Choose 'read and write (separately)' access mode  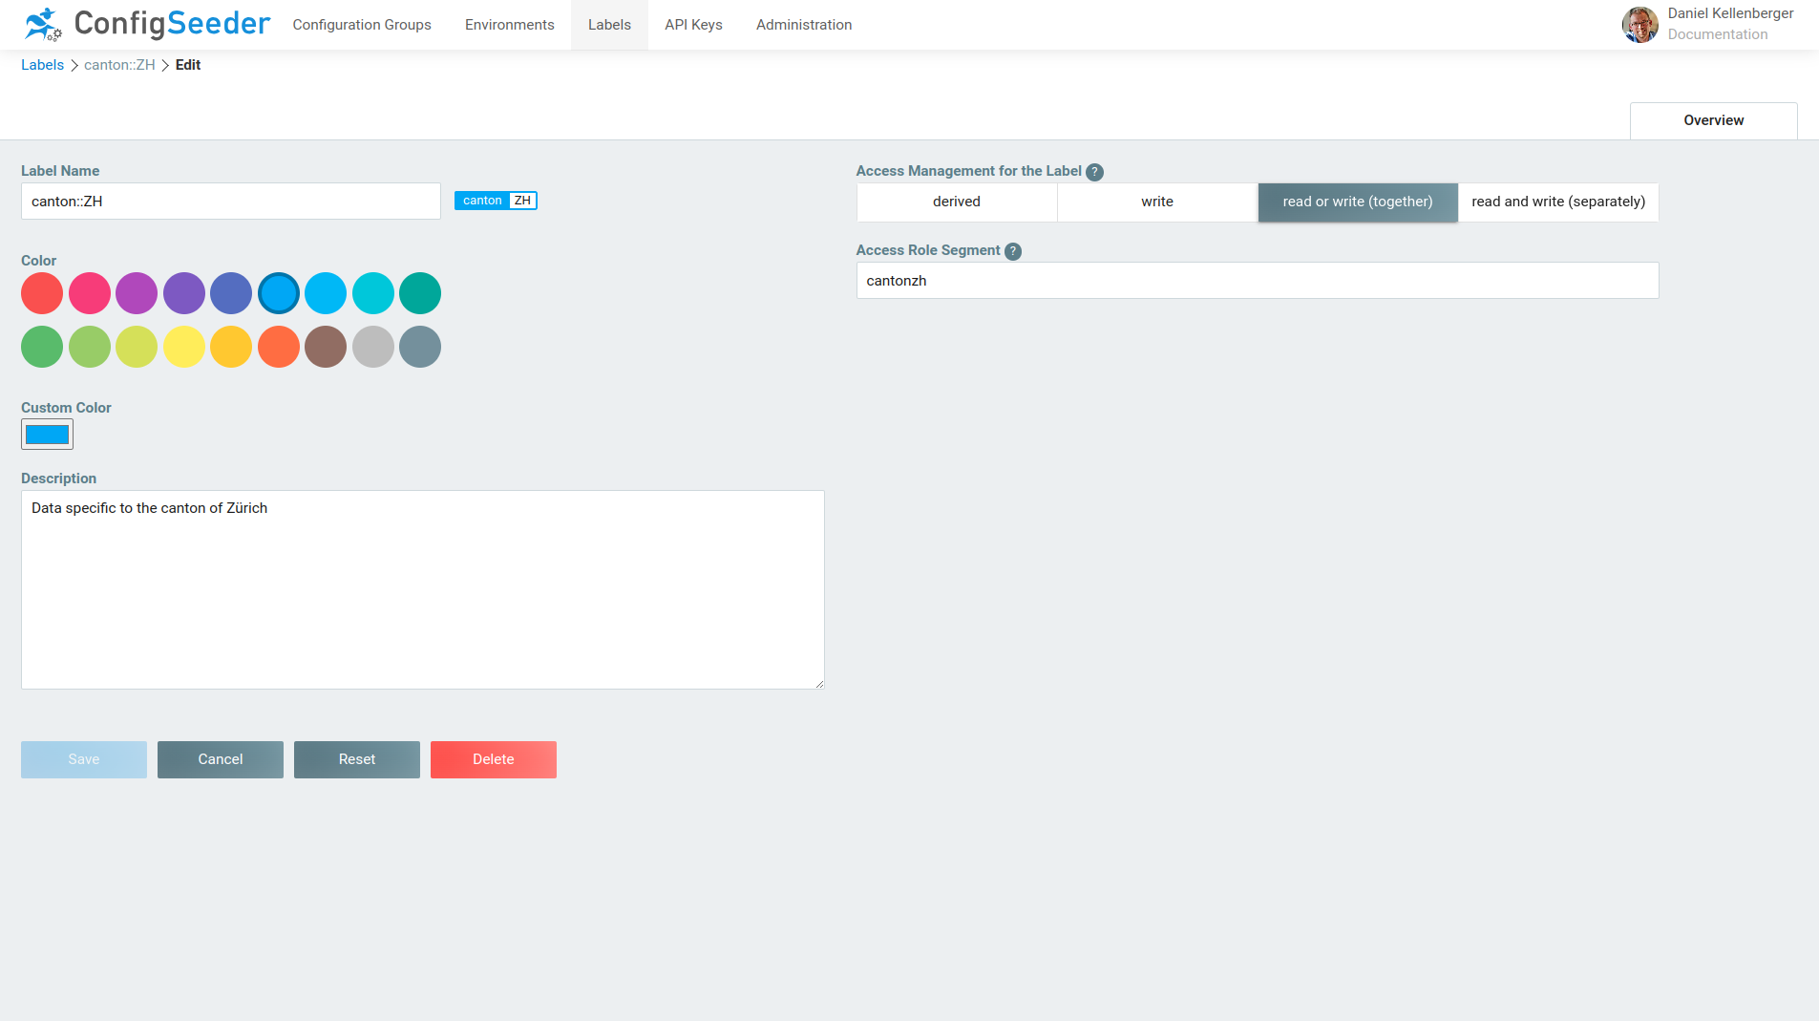[1558, 202]
